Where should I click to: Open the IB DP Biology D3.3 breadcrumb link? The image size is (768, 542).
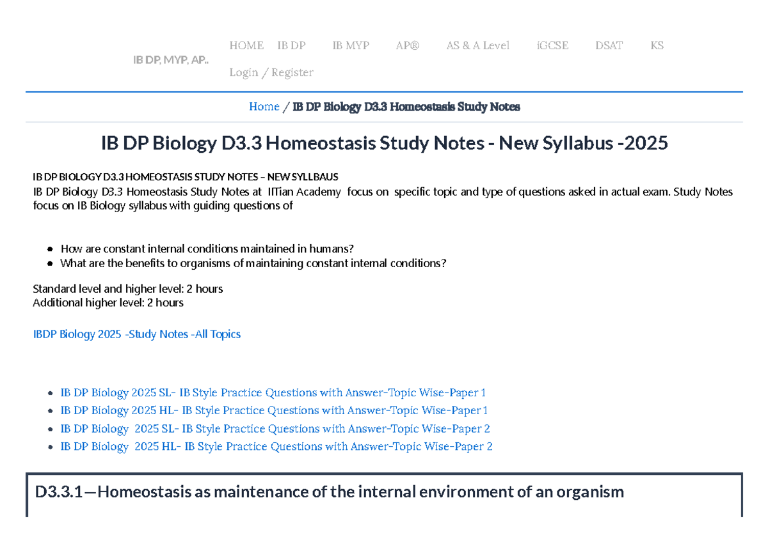pyautogui.click(x=406, y=107)
